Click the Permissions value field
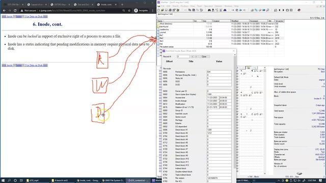Viewport: 326px width, 183px height. (219, 72)
